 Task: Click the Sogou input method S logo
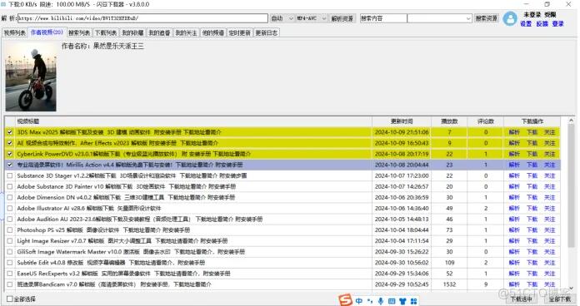tap(345, 300)
